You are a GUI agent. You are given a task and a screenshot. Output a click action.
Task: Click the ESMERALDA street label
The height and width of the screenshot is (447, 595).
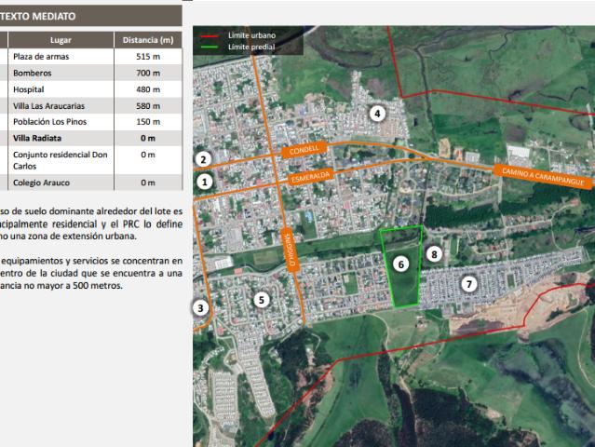311,176
